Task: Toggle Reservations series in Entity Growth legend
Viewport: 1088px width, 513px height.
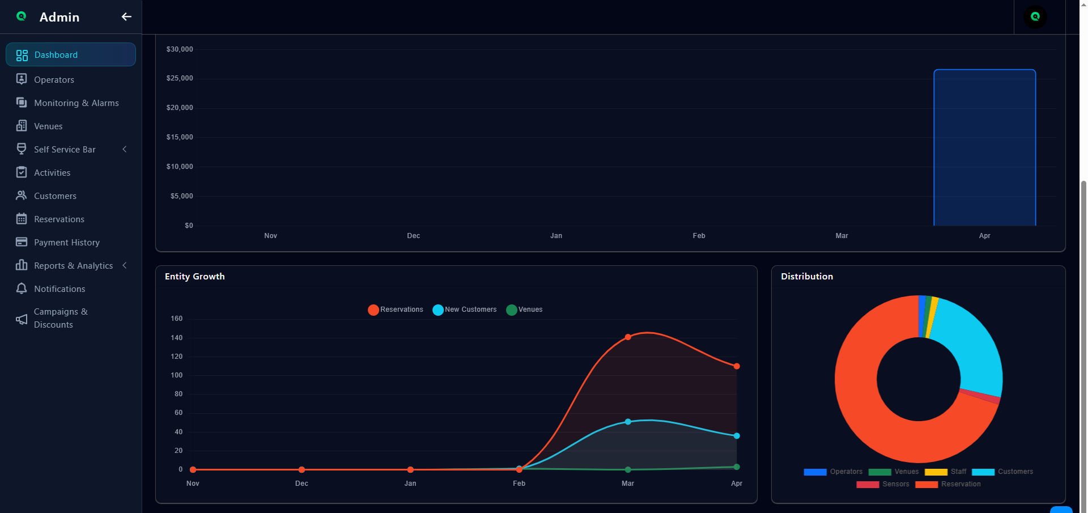Action: coord(396,310)
